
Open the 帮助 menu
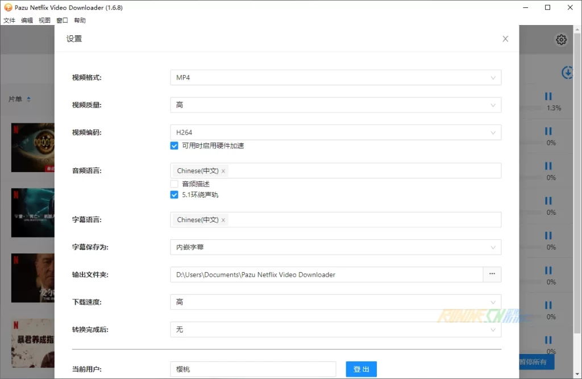80,20
